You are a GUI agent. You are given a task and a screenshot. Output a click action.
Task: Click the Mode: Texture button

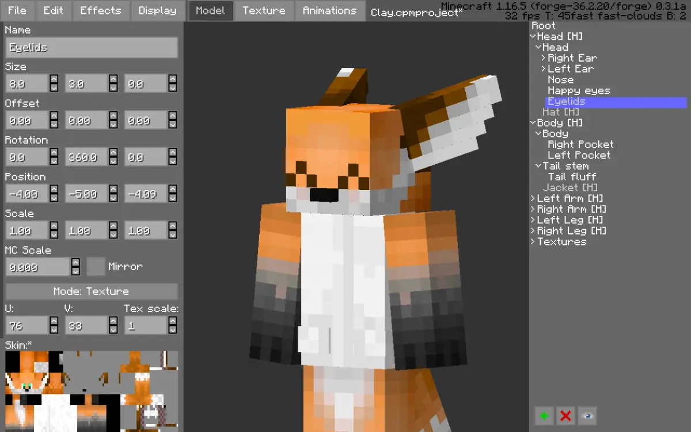(x=91, y=291)
